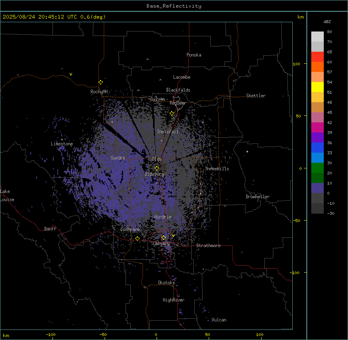Click the Drumheller town label
Image resolution: width=348 pixels, height=340 pixels.
(x=258, y=197)
